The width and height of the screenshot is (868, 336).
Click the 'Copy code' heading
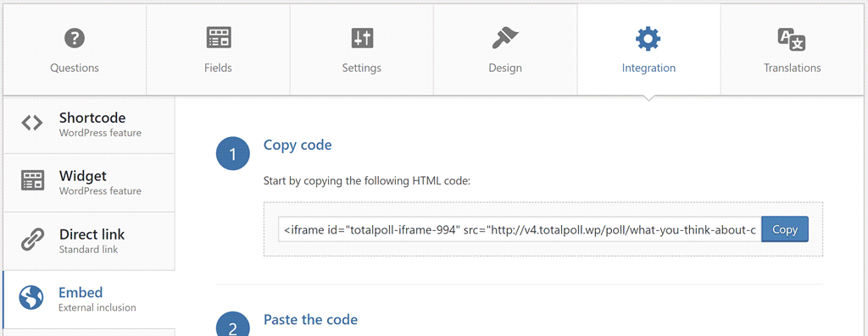298,146
